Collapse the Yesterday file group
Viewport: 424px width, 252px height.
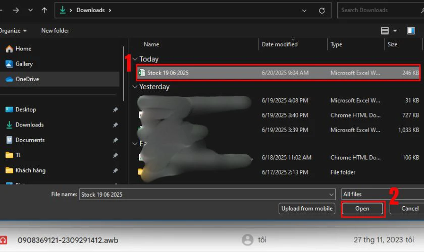pos(134,87)
